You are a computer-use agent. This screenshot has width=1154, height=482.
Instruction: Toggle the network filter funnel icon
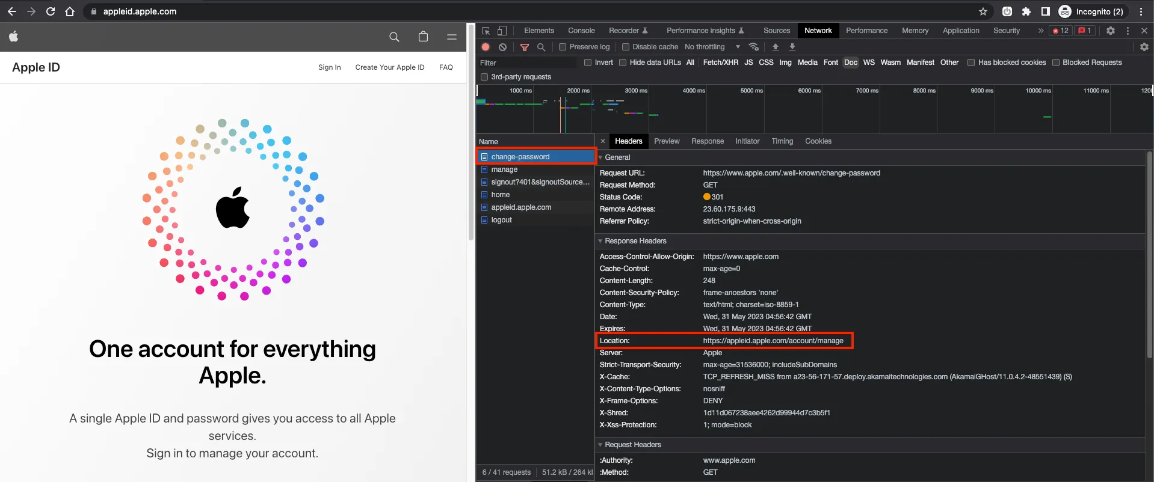tap(525, 47)
